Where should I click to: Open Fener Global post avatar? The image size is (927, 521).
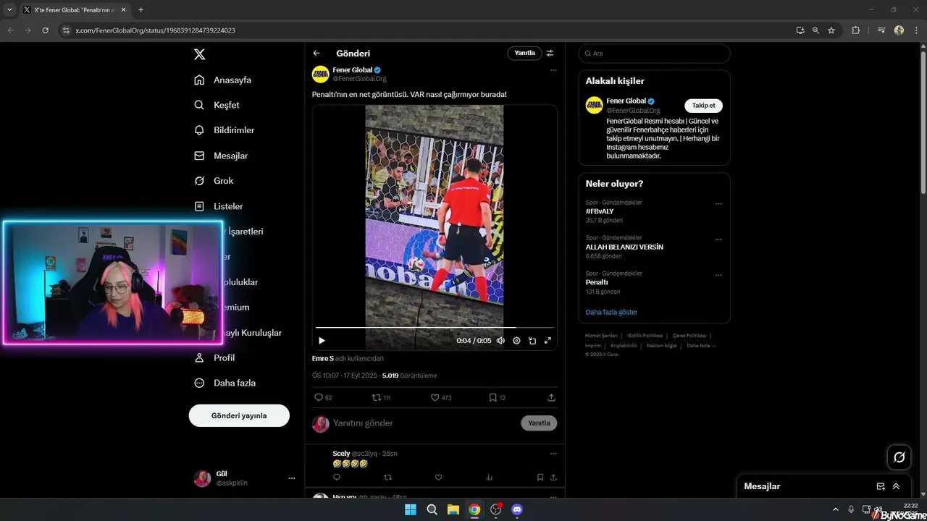point(320,74)
